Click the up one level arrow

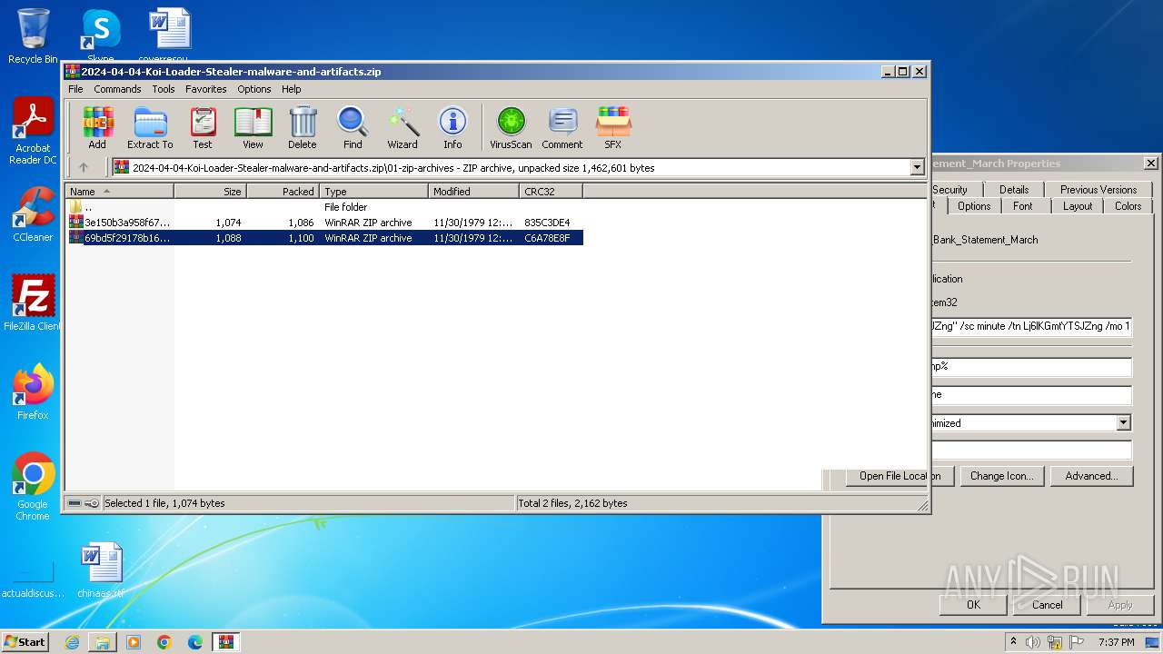(x=84, y=167)
